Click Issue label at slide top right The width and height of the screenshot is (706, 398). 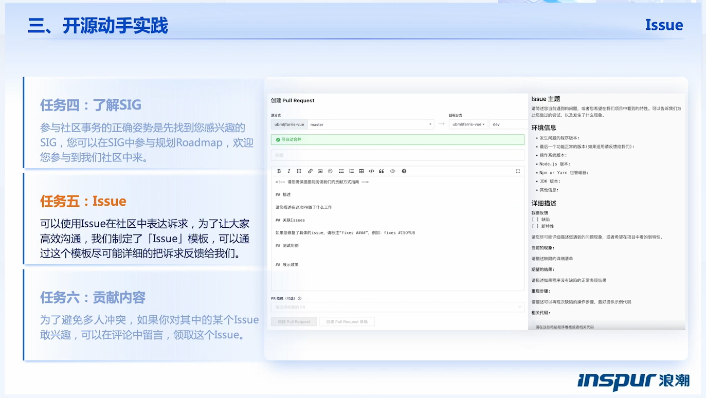[x=664, y=25]
